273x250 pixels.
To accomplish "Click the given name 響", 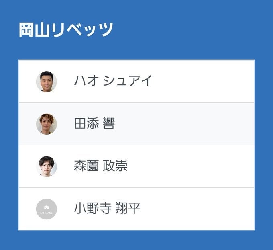I will [109, 124].
